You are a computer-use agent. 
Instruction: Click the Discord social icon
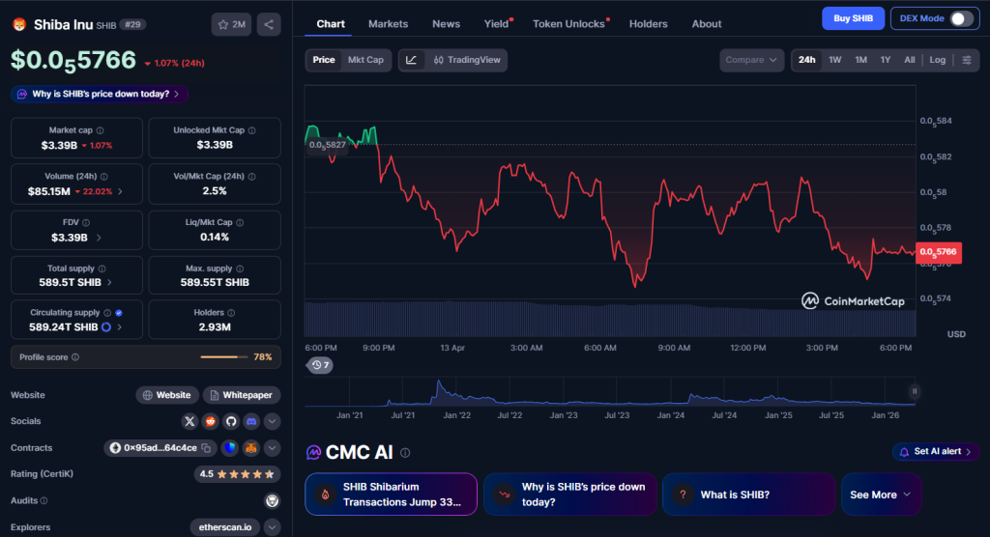[x=251, y=421]
